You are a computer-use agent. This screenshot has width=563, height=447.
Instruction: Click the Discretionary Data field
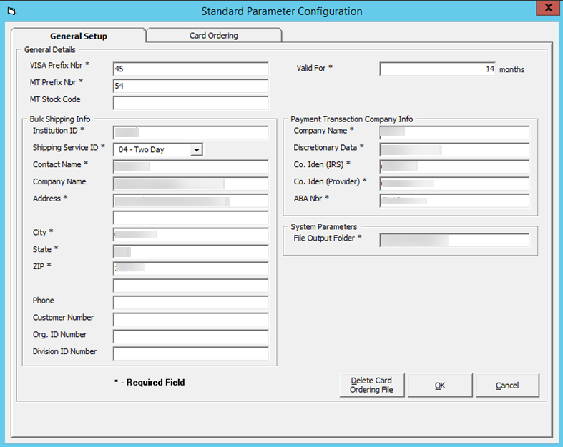pyautogui.click(x=454, y=149)
